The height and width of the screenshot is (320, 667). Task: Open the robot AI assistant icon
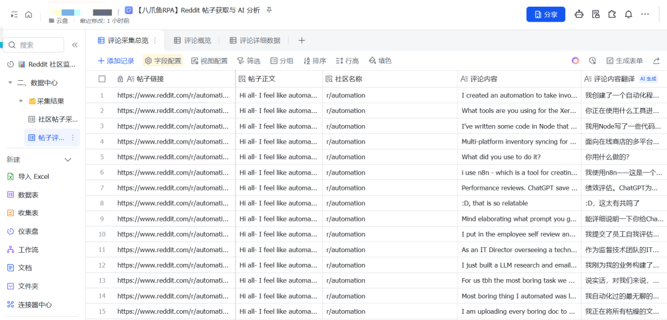(579, 14)
